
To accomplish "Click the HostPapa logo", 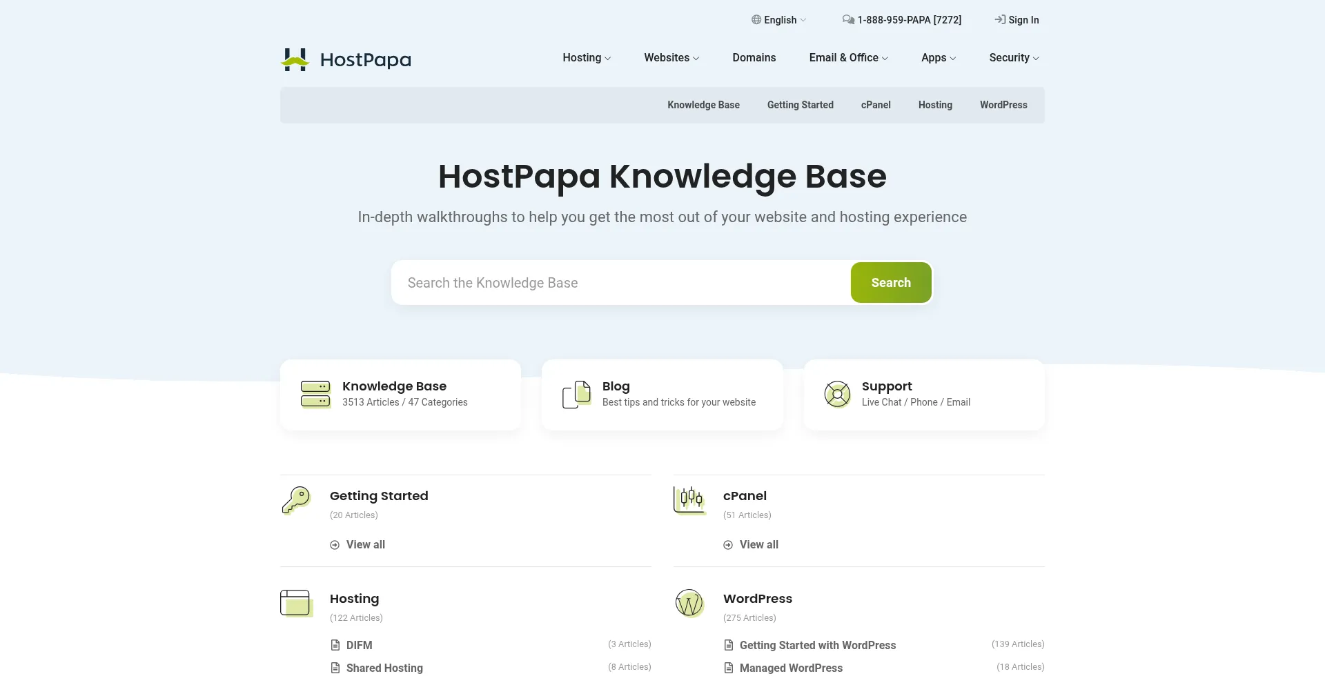I will coord(345,59).
